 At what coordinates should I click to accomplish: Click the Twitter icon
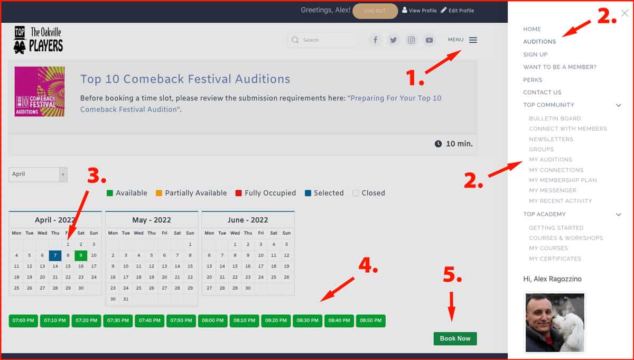coord(393,40)
